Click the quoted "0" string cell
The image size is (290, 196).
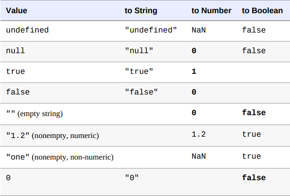(x=132, y=178)
